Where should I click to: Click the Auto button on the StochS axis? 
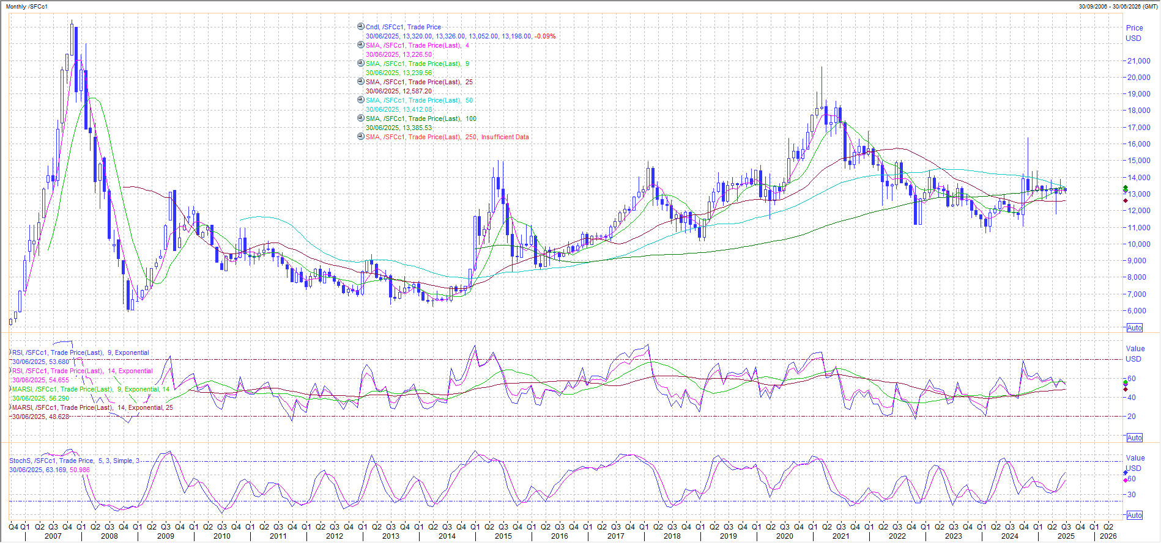1135,516
